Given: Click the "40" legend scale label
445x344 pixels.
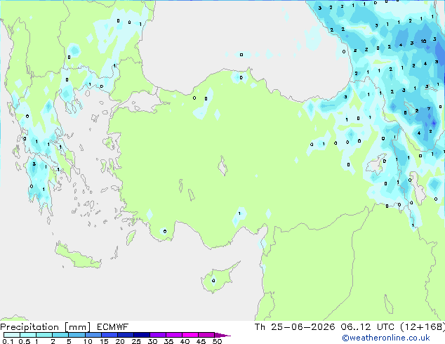Looking at the screenshot, I should pos(185,341).
